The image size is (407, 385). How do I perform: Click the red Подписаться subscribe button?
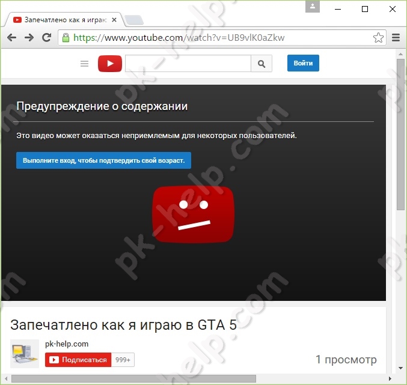78,360
